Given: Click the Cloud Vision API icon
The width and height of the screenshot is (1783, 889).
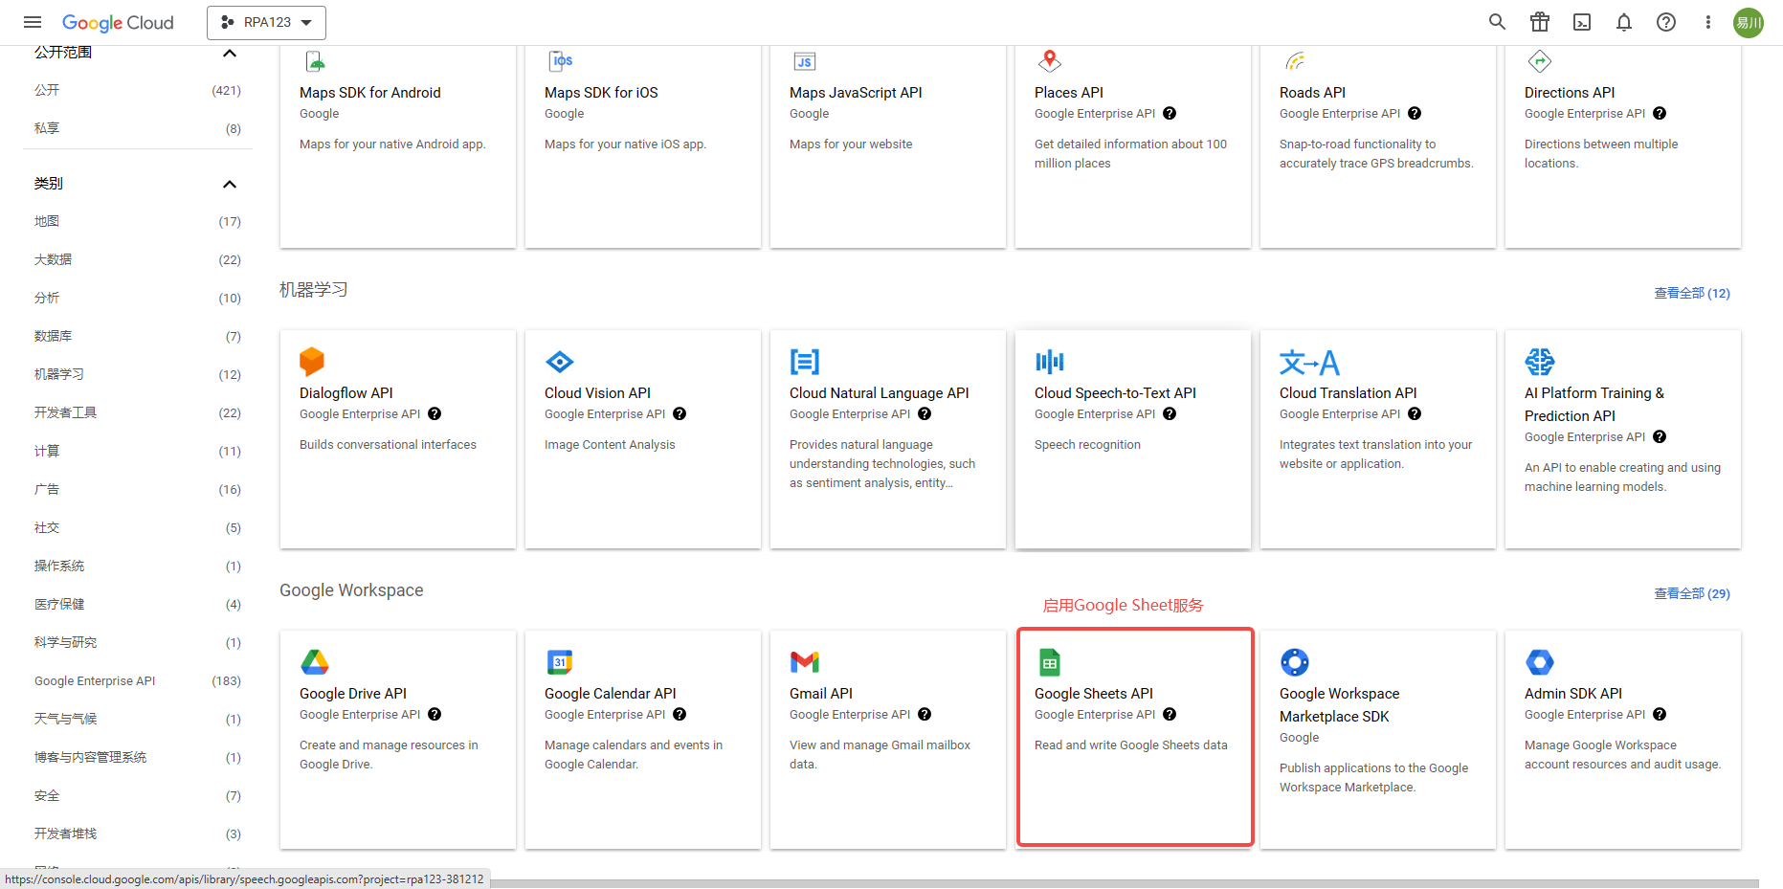Looking at the screenshot, I should coord(560,361).
